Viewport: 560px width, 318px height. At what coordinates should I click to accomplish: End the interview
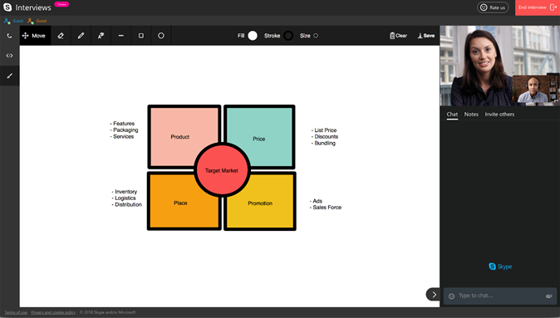[537, 7]
